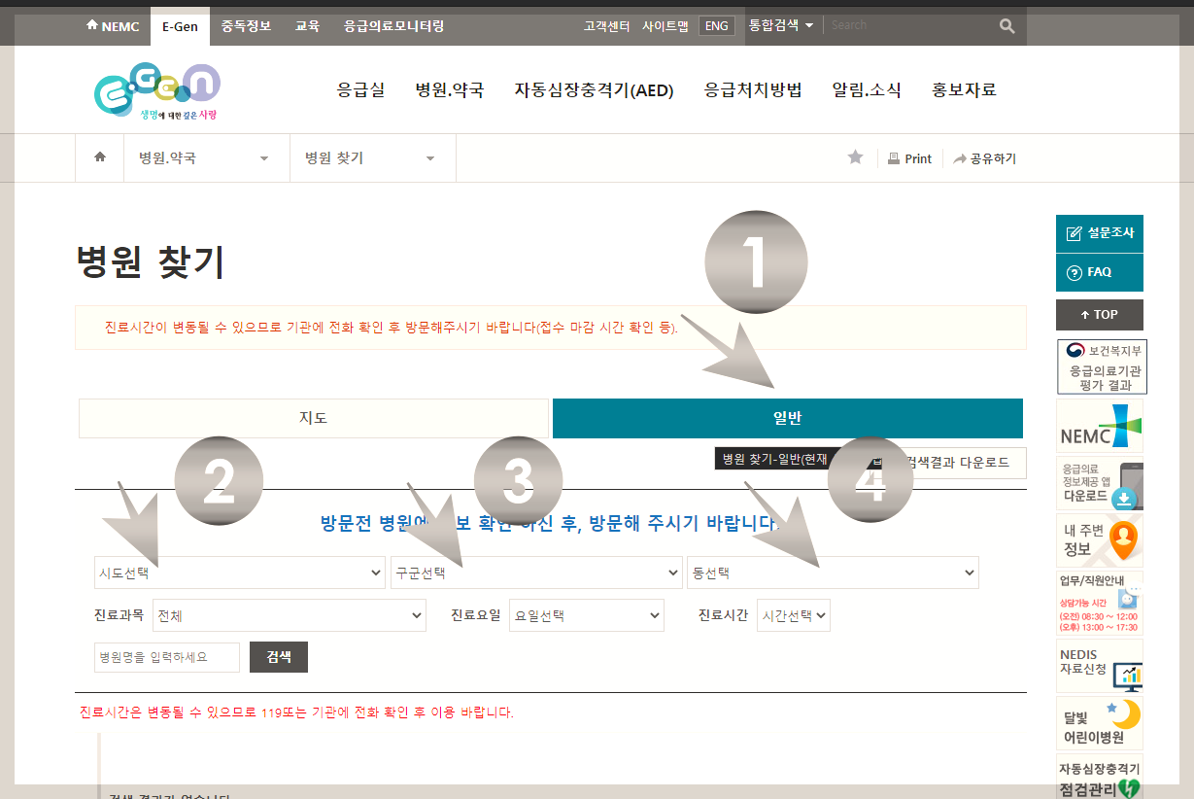Click the Print icon
The image size is (1194, 799).
(909, 157)
